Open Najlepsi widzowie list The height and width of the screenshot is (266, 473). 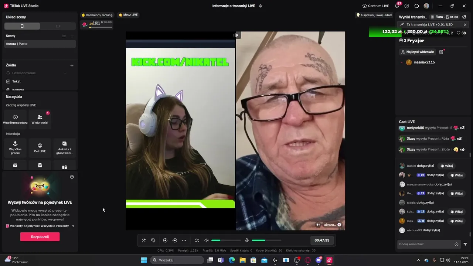click(x=418, y=52)
